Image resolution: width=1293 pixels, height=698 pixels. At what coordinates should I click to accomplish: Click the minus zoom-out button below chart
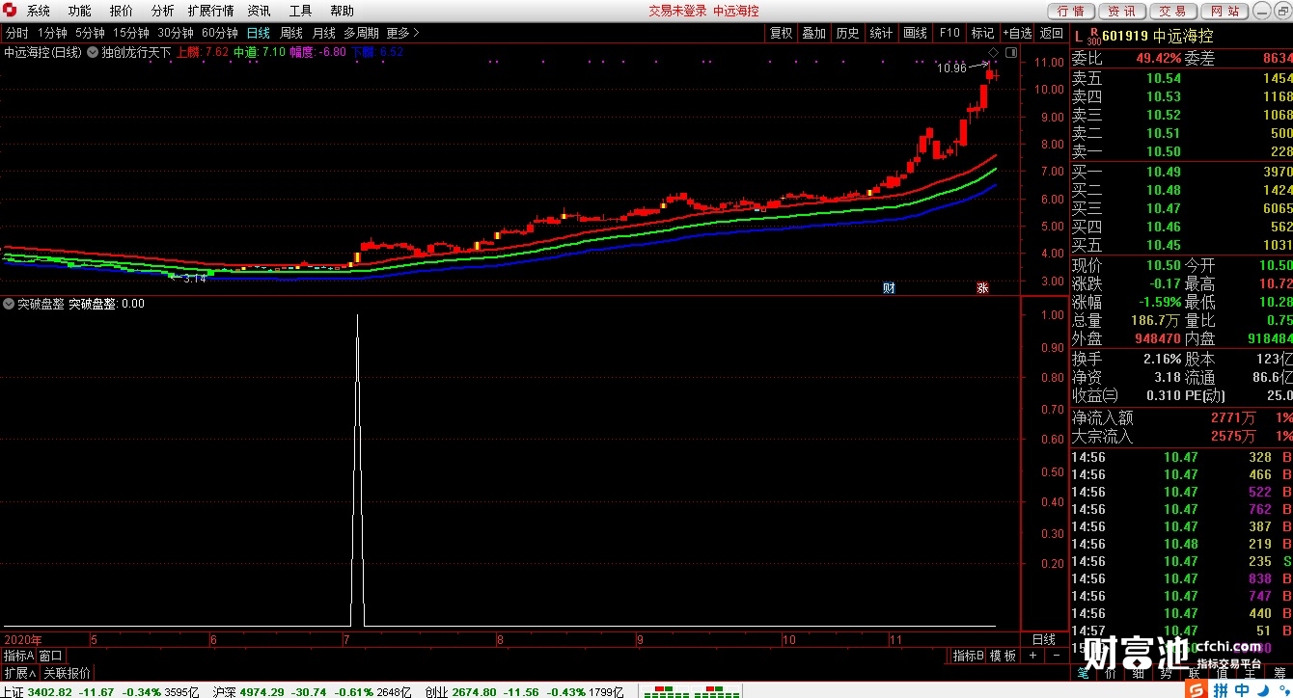1055,656
